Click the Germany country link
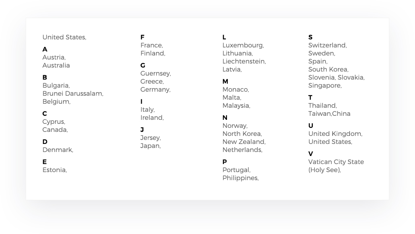This screenshot has height=234, width=415. point(155,90)
